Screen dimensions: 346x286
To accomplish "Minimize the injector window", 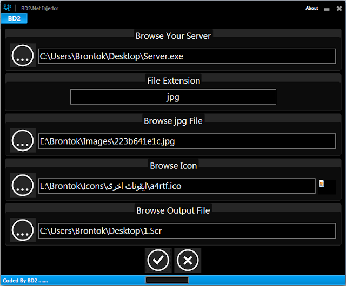I will 327,9.
